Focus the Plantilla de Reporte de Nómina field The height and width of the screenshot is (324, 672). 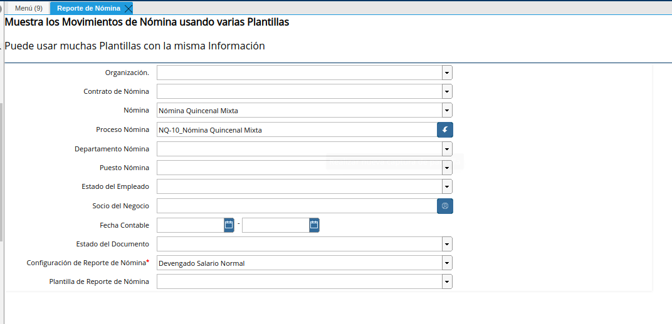coord(299,281)
